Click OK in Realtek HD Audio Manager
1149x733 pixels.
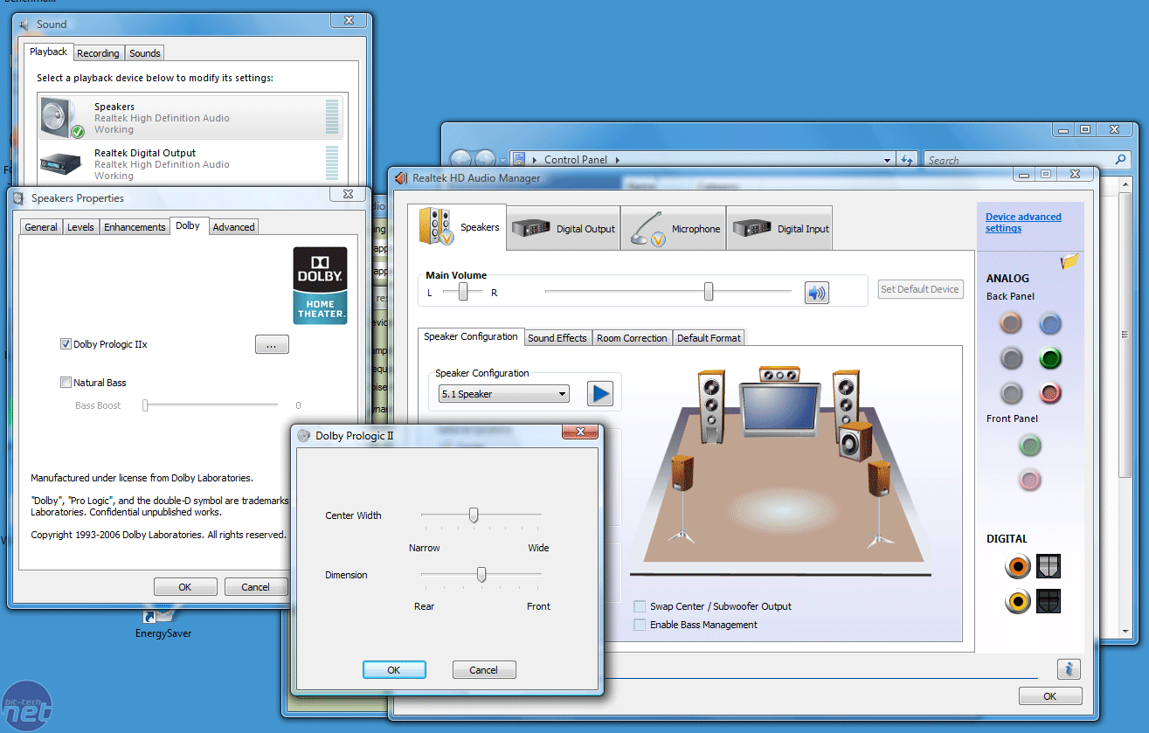(1050, 696)
